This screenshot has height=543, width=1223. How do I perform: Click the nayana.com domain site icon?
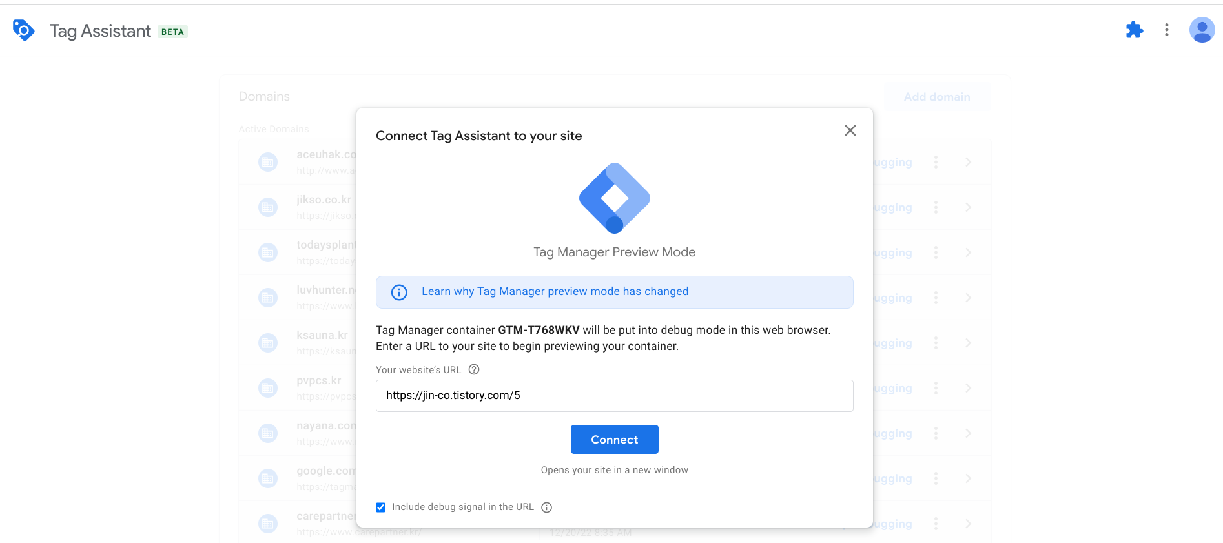[268, 433]
